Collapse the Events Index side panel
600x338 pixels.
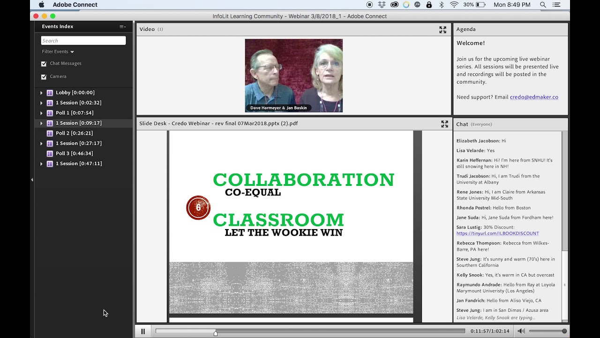tap(32, 179)
